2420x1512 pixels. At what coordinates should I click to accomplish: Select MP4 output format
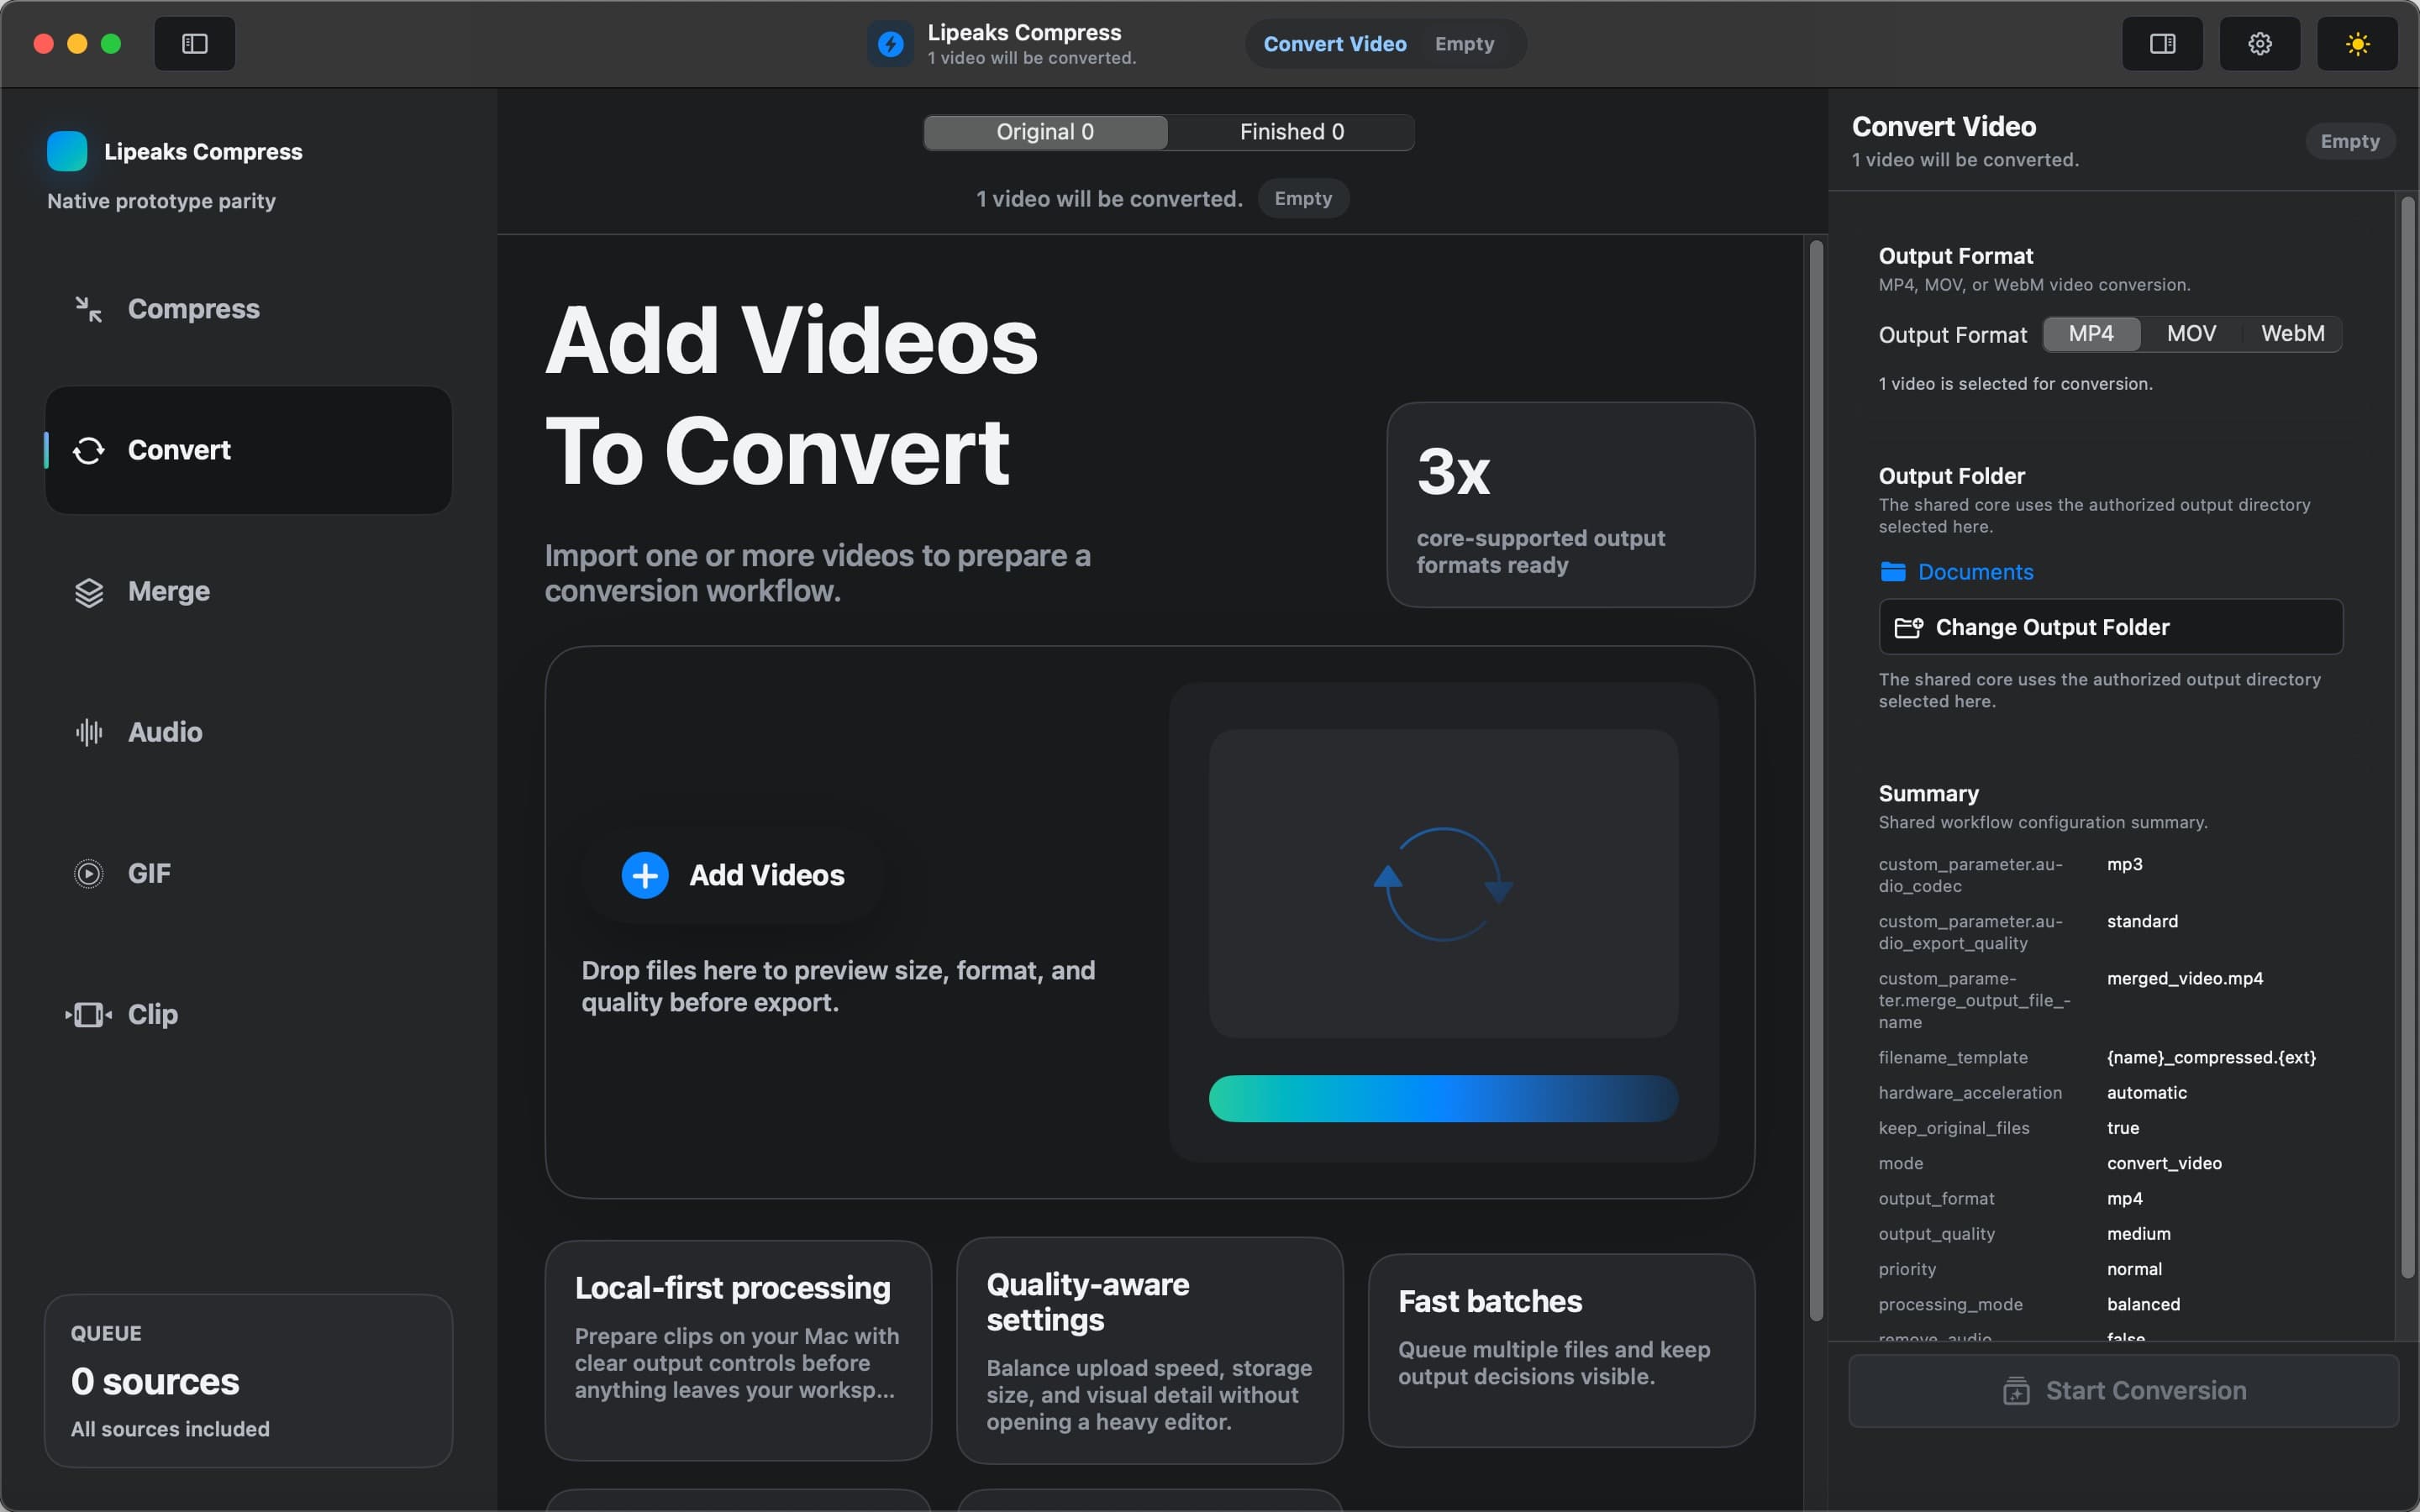click(x=2091, y=334)
